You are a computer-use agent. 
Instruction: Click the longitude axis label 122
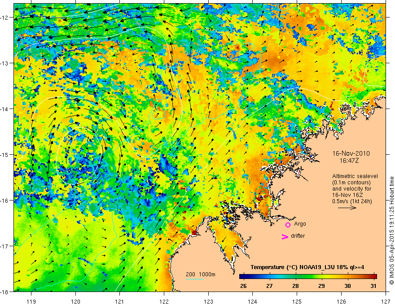point(164,301)
